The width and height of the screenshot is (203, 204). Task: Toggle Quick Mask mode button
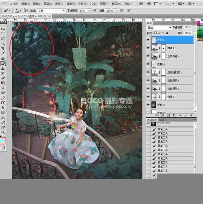click(3, 148)
